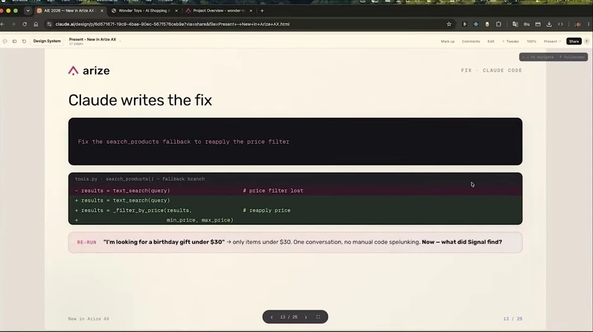Click the RE-RUN label
The width and height of the screenshot is (593, 332).
86,243
